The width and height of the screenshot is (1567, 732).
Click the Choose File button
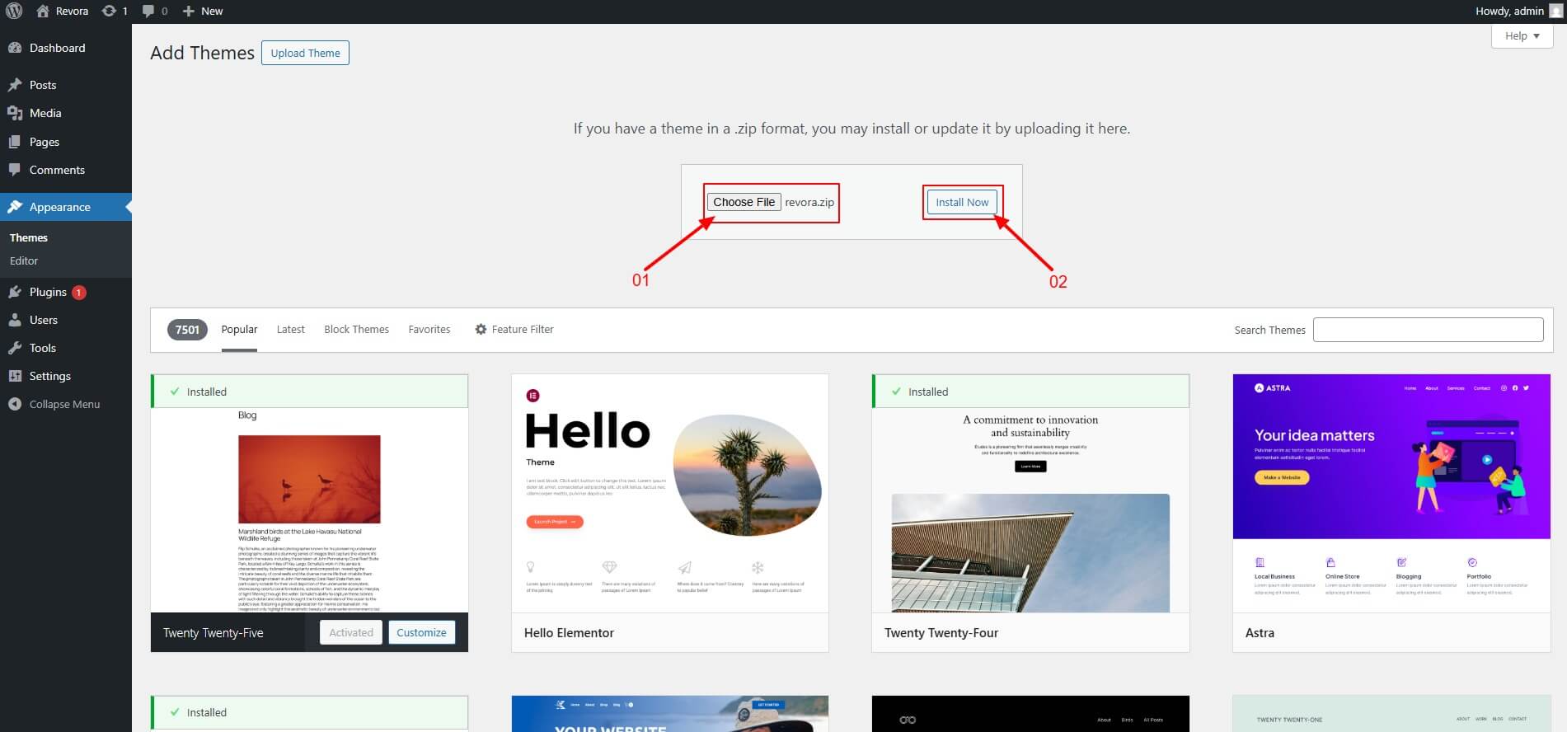(744, 202)
